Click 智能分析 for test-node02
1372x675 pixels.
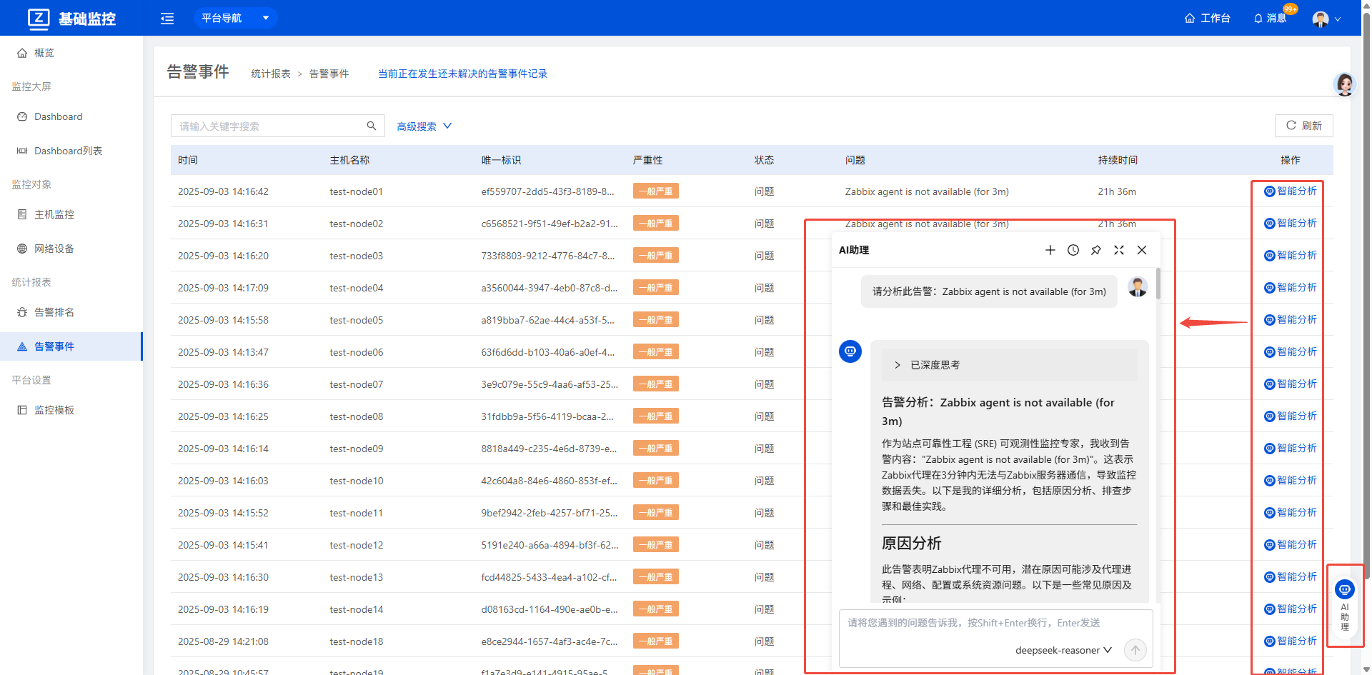(1291, 224)
